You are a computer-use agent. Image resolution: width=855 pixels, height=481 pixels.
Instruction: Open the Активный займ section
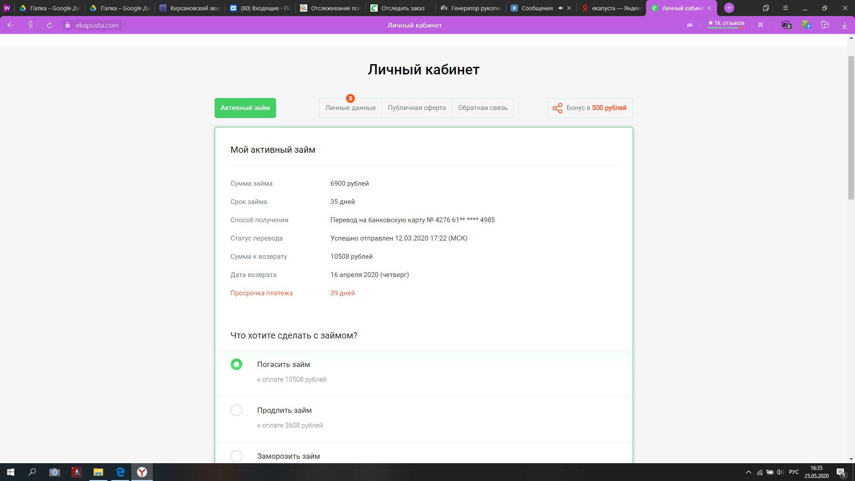coord(245,108)
